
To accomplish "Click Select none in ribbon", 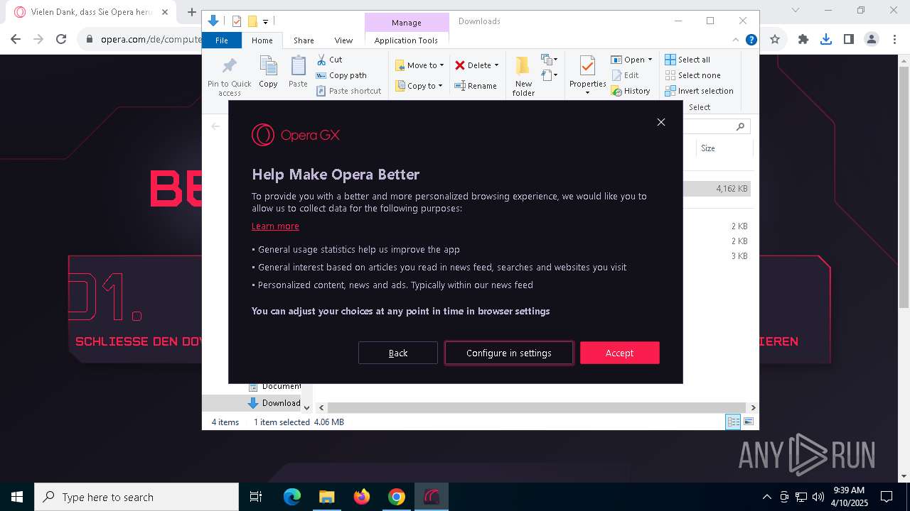I will [692, 75].
